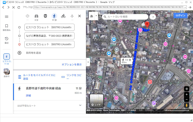This screenshot has height=122, width=193.
Task: Open the address bar history dropdown
Action: [185, 7]
